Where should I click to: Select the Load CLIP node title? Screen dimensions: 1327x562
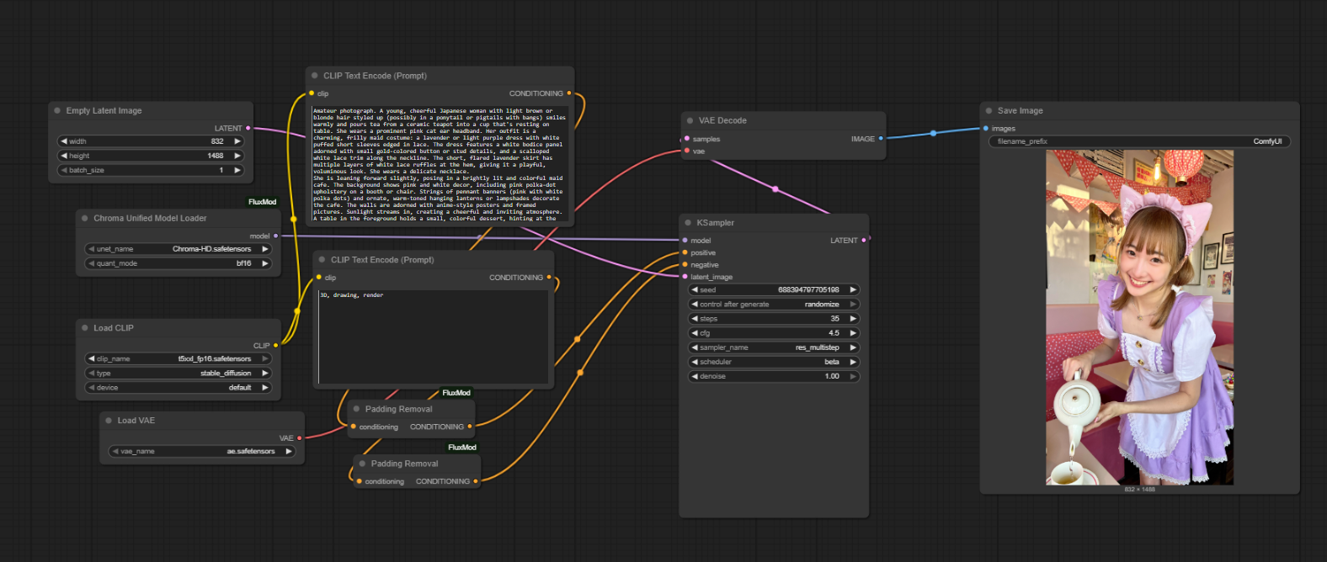click(114, 328)
